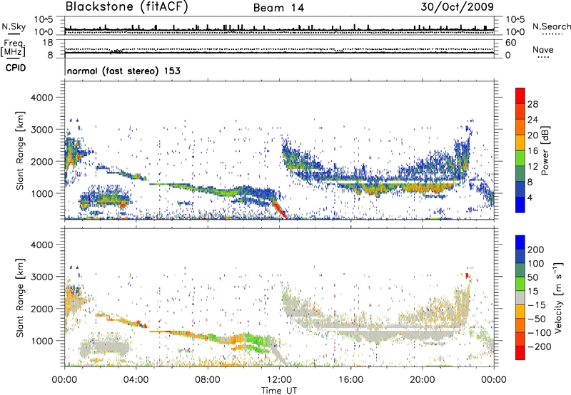Image resolution: width=571 pixels, height=395 pixels.
Task: Click the "28" Power colorbar tick
Action: point(532,104)
